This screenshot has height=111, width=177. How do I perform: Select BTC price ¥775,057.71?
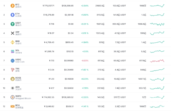point(49,6)
